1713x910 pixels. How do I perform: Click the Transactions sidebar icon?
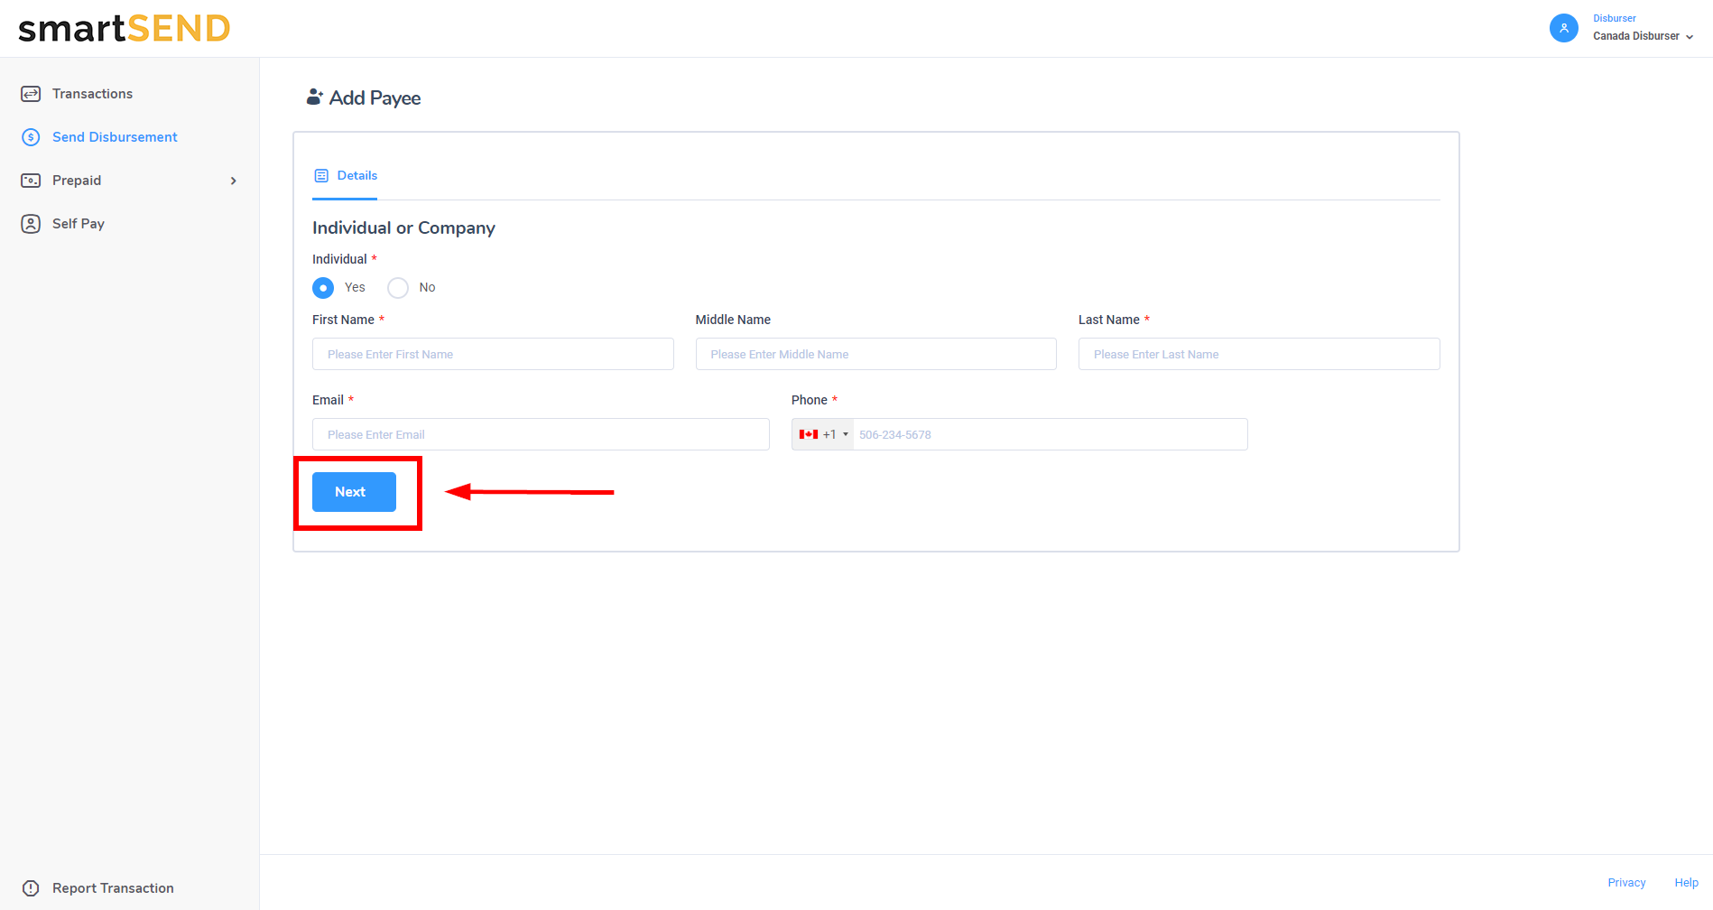31,94
